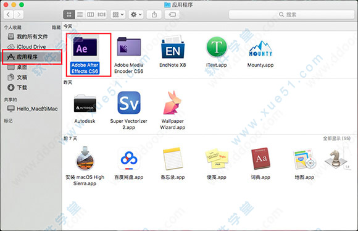
Task: Click the 今天 group header
Action: pos(68,27)
